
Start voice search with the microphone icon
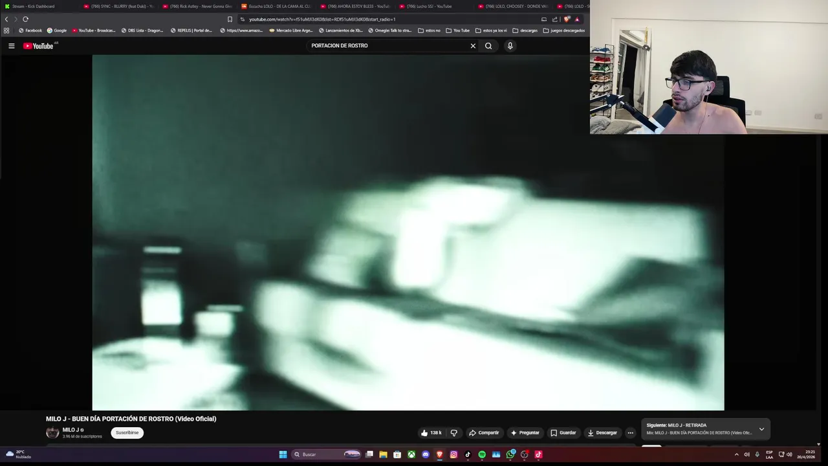coord(510,46)
